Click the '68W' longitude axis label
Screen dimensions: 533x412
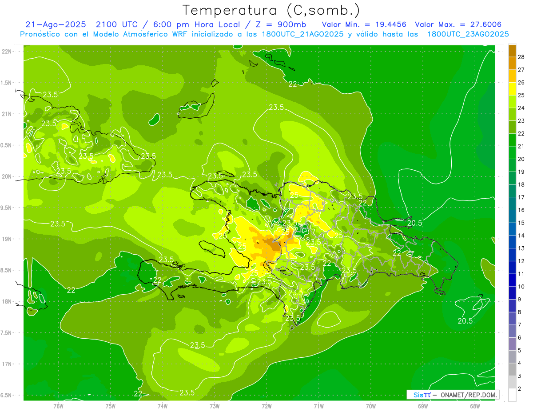point(475,406)
